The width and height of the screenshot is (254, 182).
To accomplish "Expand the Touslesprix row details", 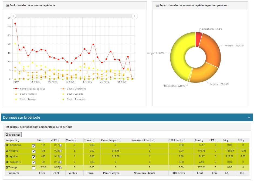I will [x=7, y=162].
